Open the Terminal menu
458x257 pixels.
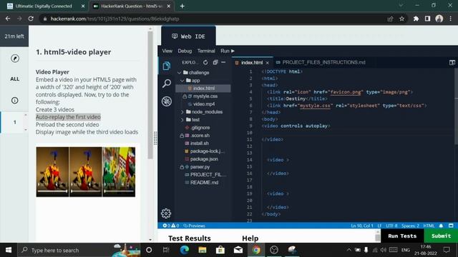(x=206, y=51)
